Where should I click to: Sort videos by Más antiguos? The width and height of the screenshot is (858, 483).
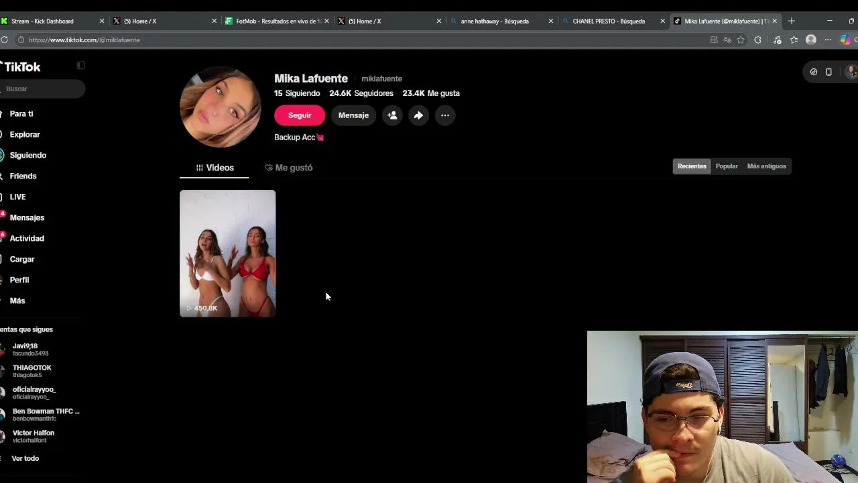766,166
